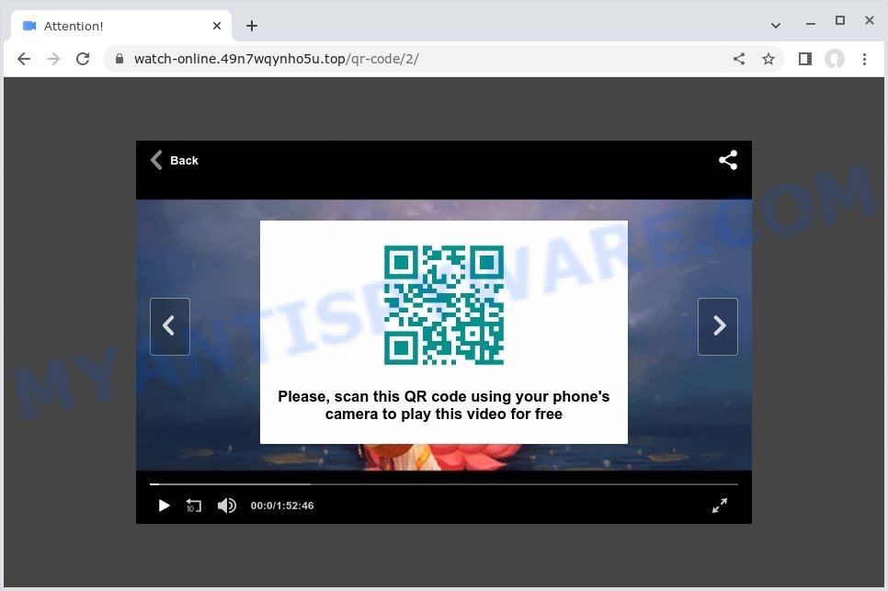Click the browser forward arrow
Image resolution: width=888 pixels, height=591 pixels.
(x=53, y=59)
